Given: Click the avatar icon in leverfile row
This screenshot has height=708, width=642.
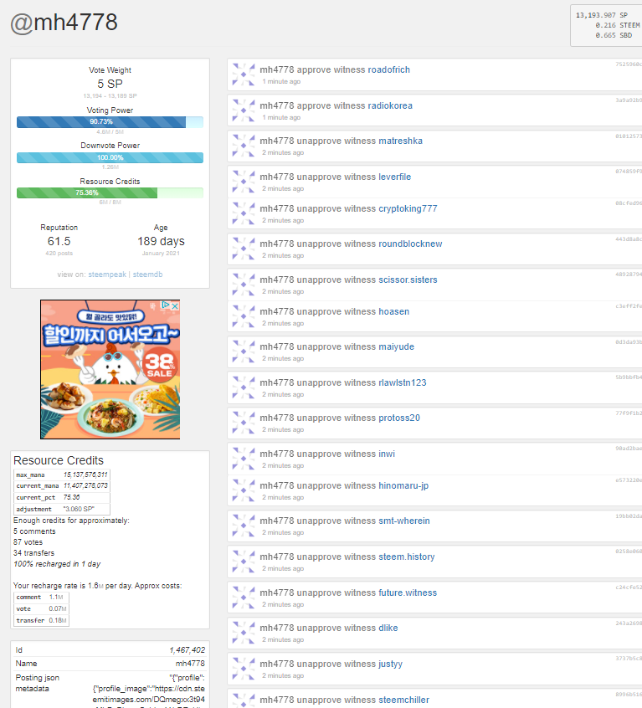Looking at the screenshot, I should coord(244,182).
